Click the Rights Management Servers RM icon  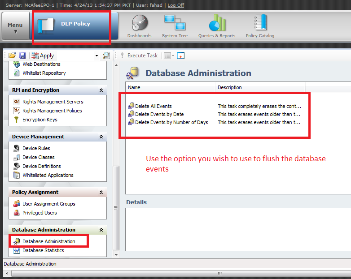point(17,102)
